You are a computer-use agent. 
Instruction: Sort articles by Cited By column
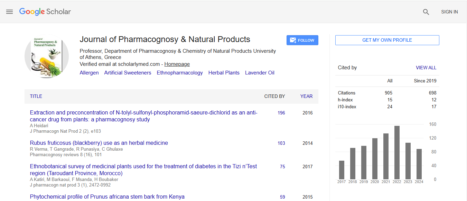275,97
